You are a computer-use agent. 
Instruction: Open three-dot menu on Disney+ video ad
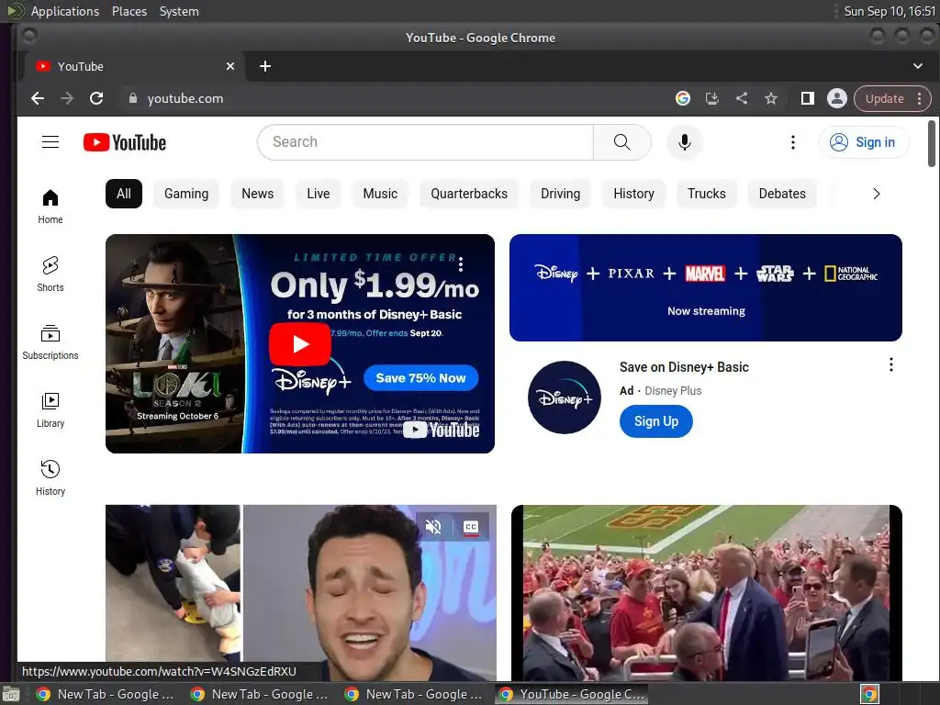(461, 263)
